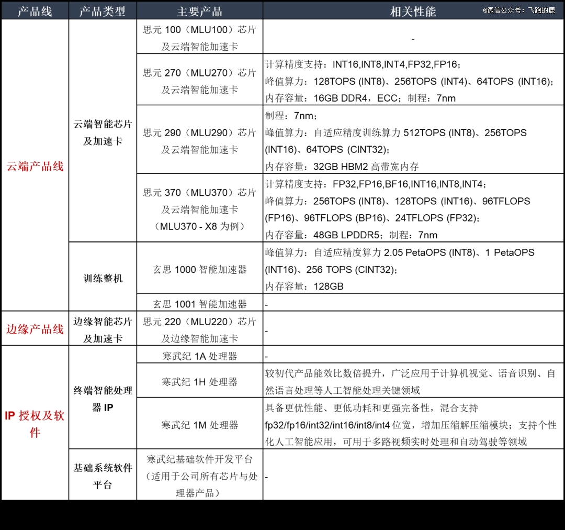Select the 玄思 1000 智能加速器 cell
Viewport: 565px width, 530px height.
[200, 268]
